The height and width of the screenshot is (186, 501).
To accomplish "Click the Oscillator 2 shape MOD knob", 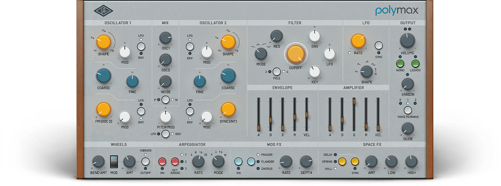I will [x=206, y=52].
